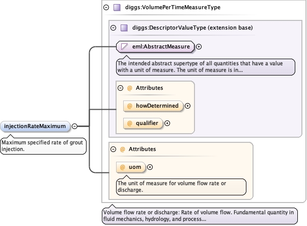Click the @ icon on uom attribute
This screenshot has height=226, width=307.
tap(123, 167)
